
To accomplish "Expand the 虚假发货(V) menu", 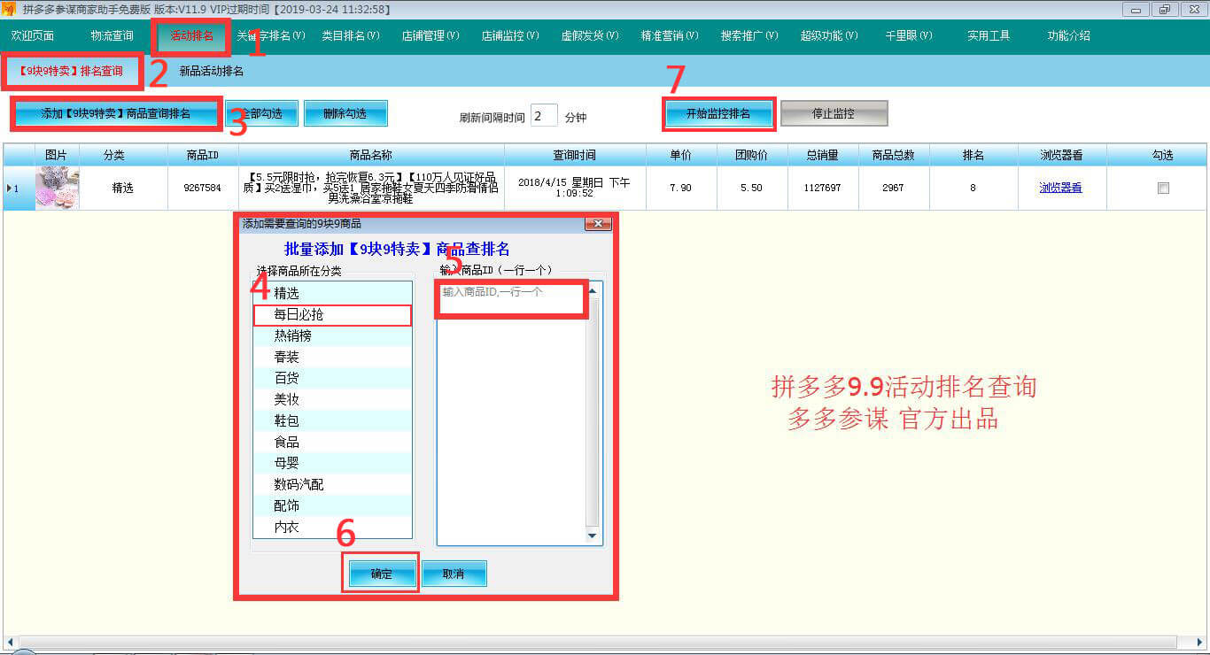I will [x=590, y=36].
